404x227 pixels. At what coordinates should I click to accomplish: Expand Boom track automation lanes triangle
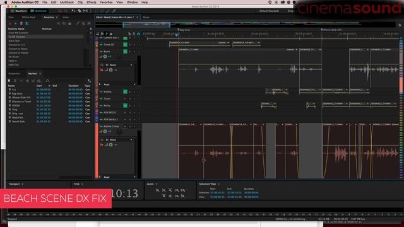click(100, 84)
